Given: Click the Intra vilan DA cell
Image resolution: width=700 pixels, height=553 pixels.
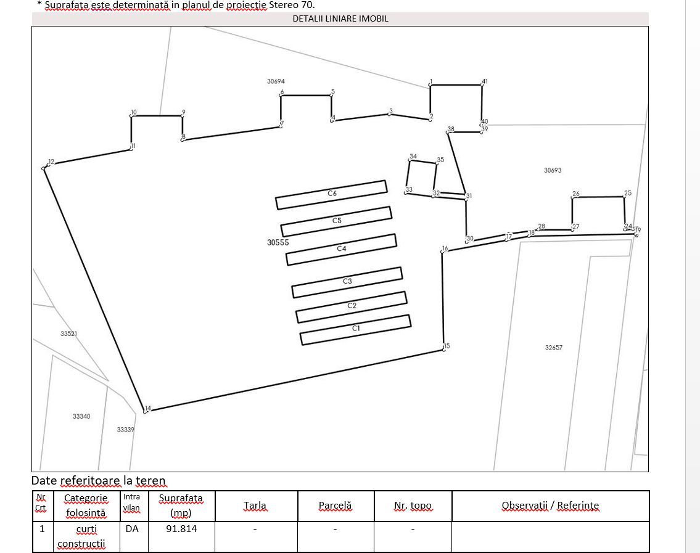Looking at the screenshot, I should click(x=131, y=529).
